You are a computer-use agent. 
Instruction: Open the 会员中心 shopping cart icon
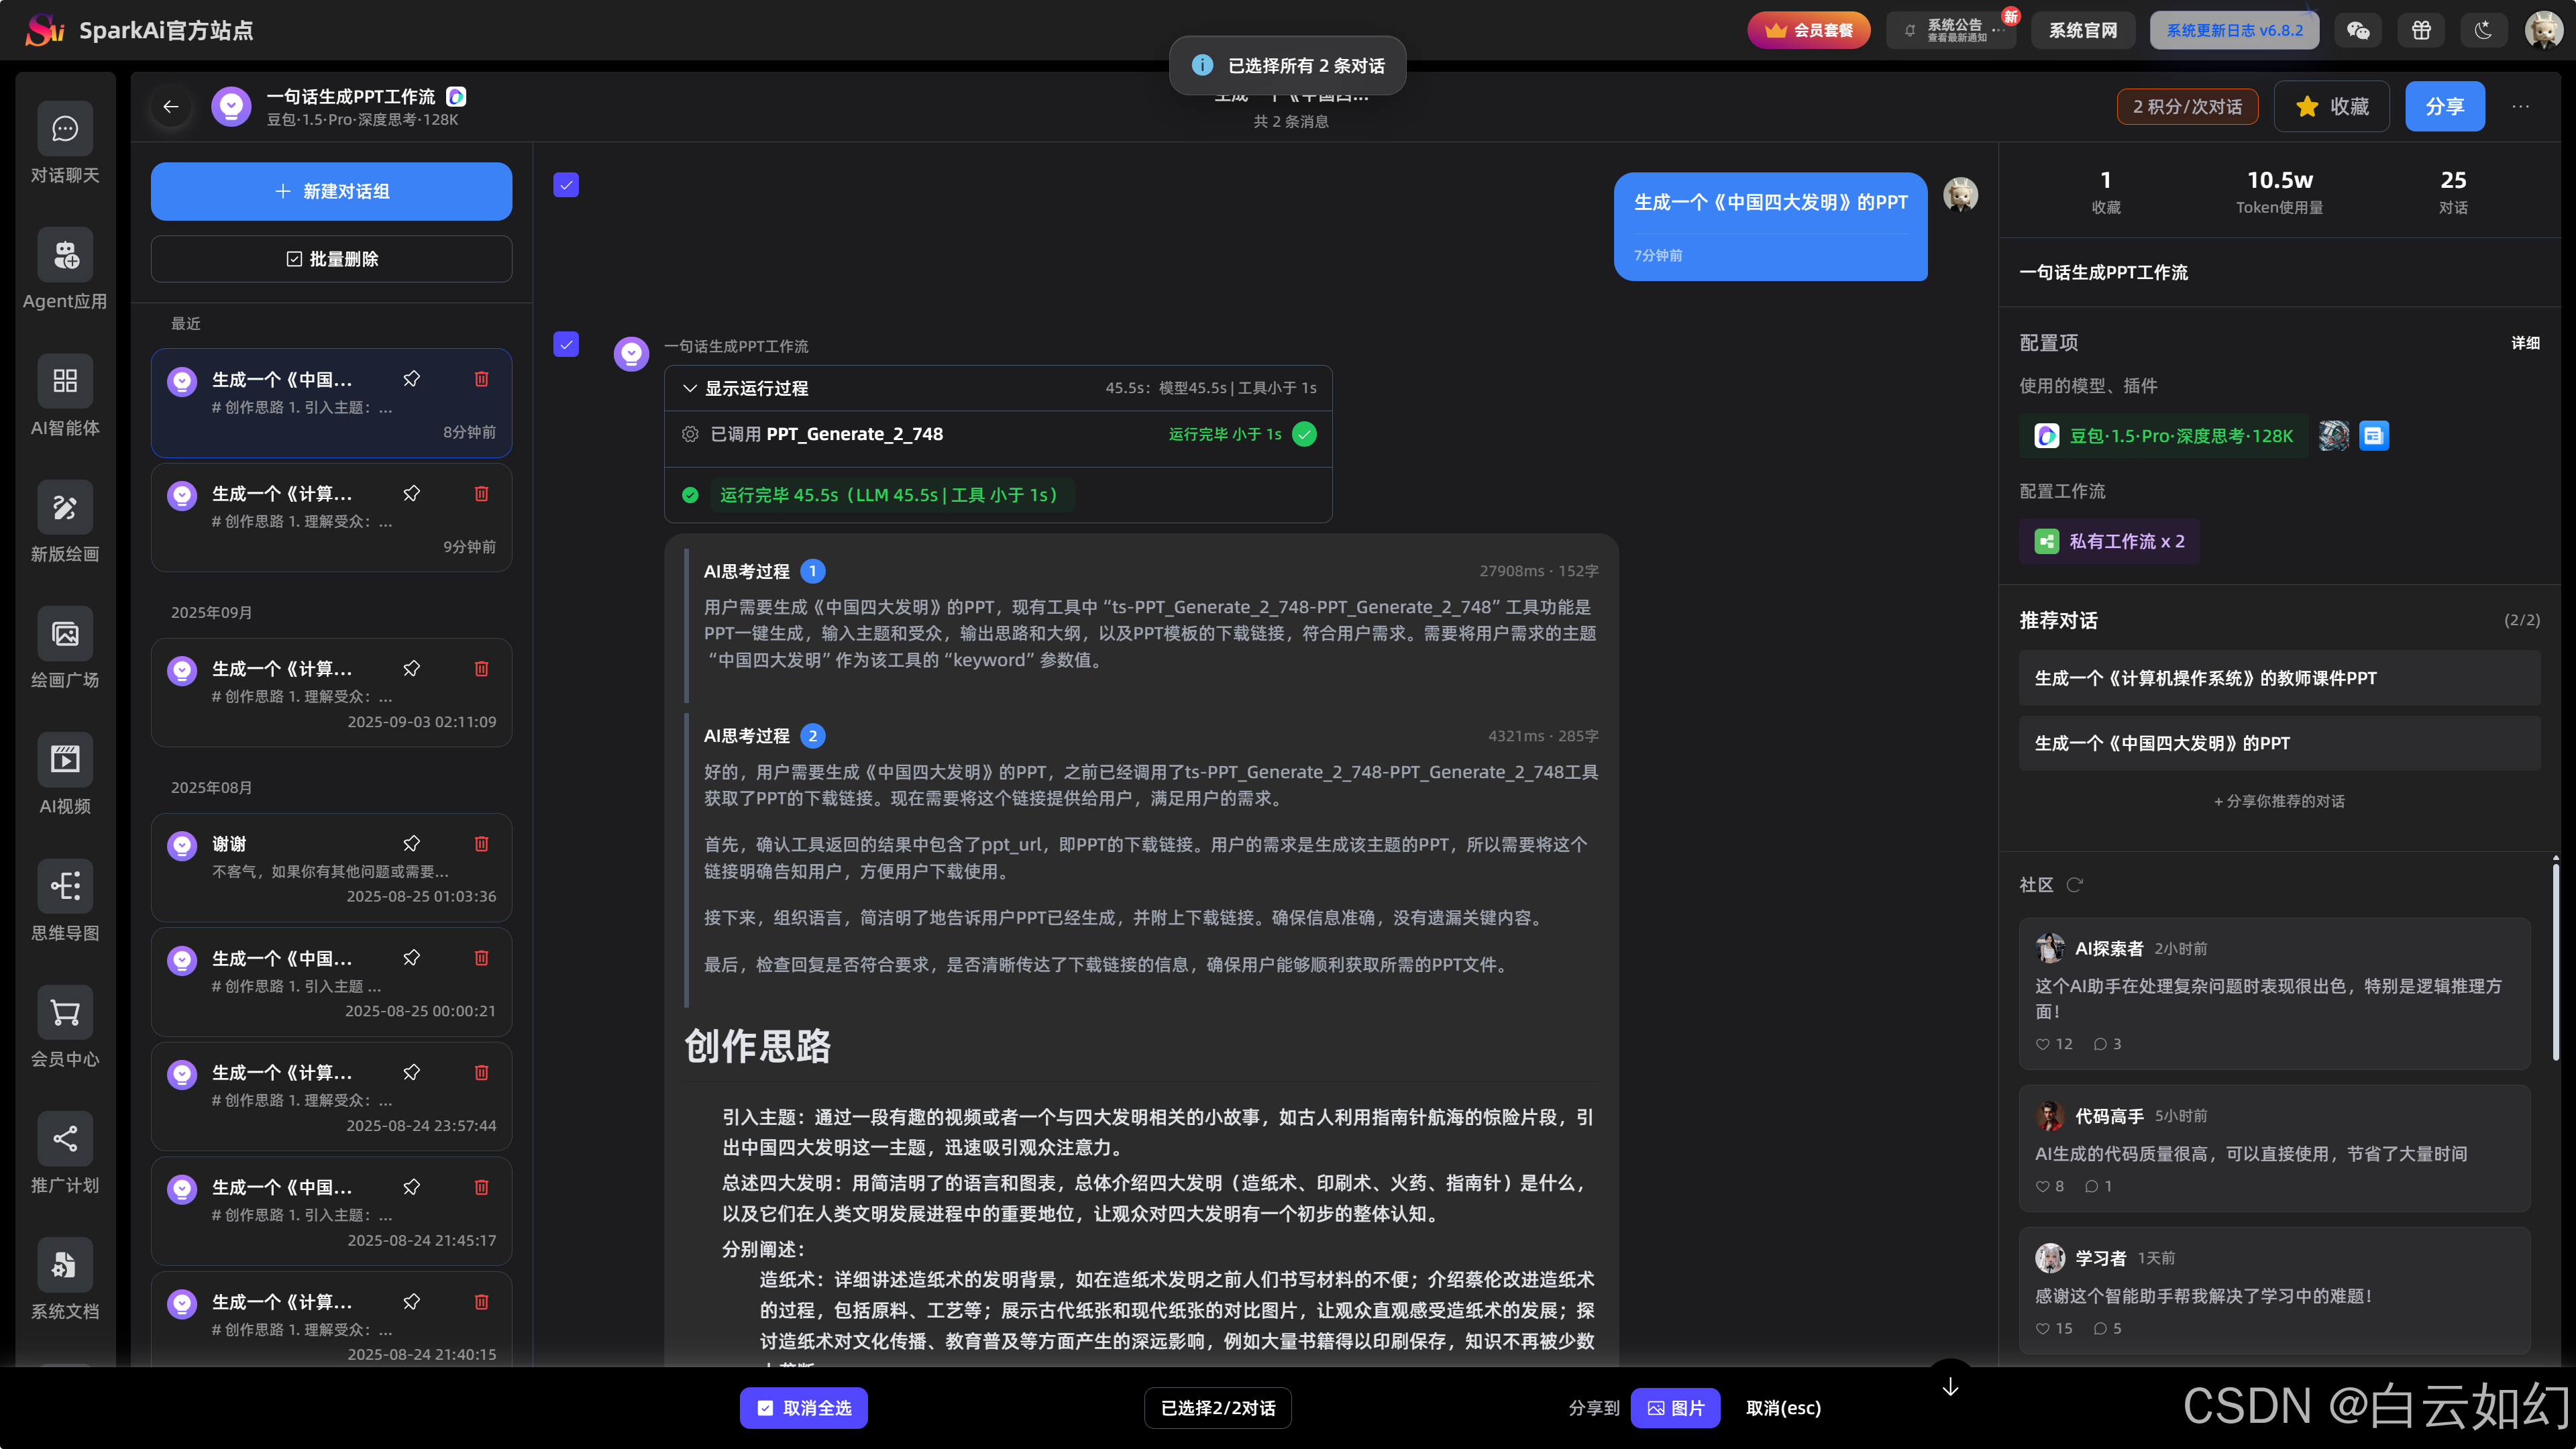65,1012
